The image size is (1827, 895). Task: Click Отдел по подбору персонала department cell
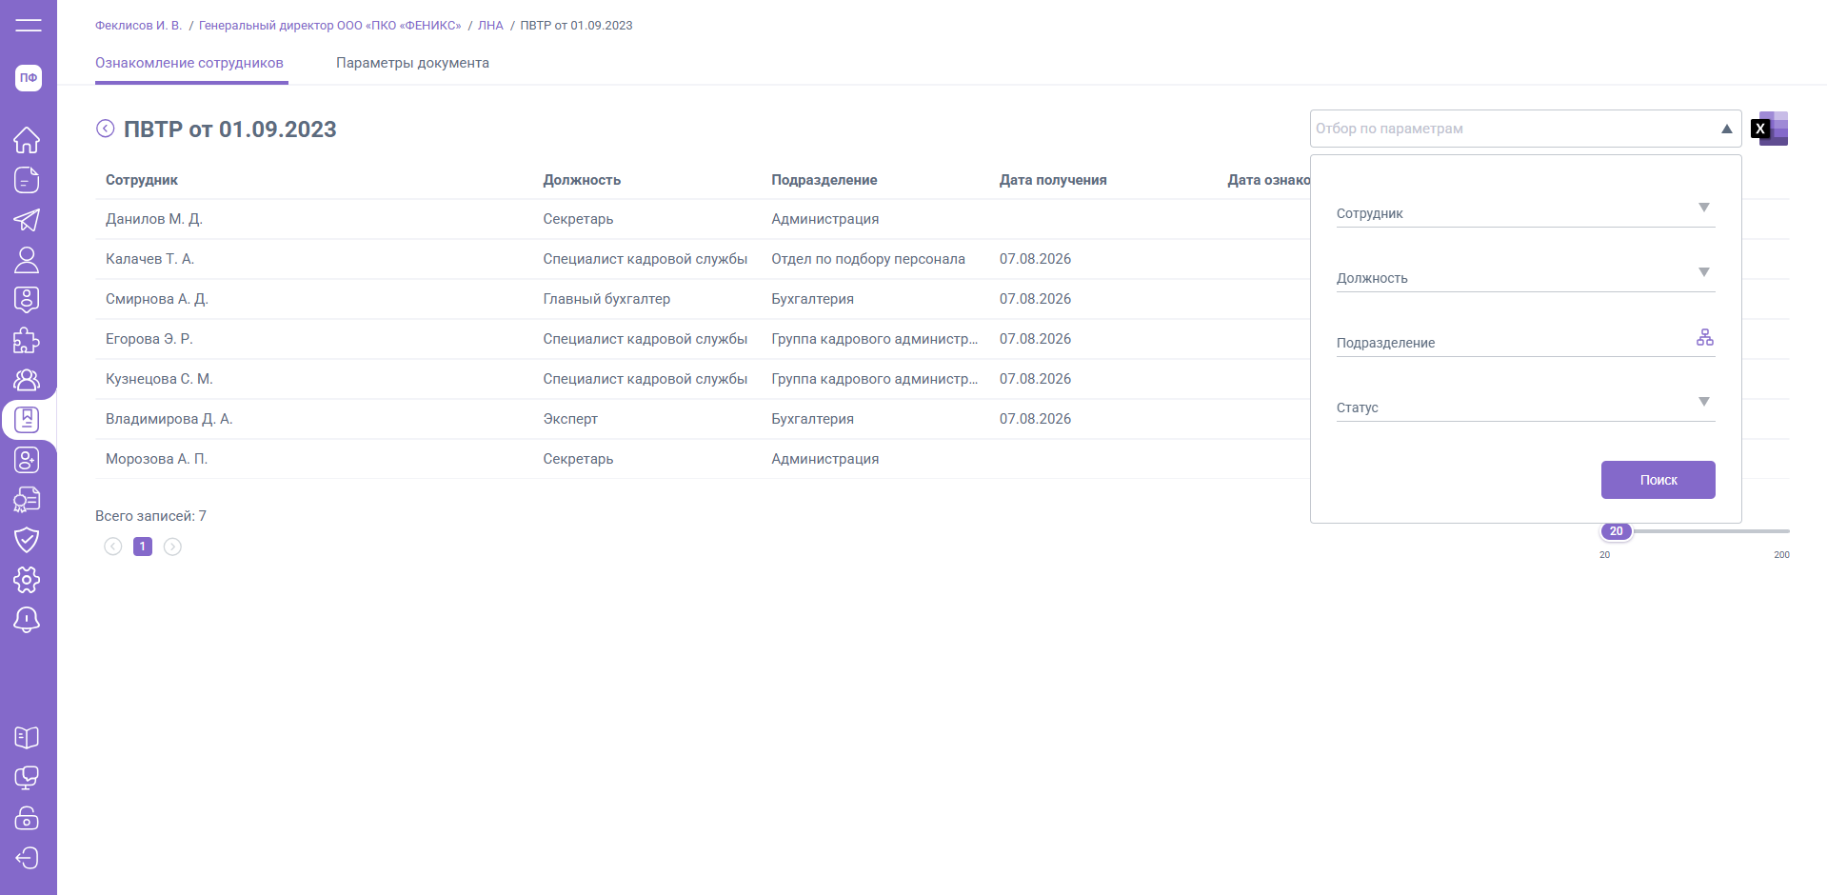pos(868,259)
